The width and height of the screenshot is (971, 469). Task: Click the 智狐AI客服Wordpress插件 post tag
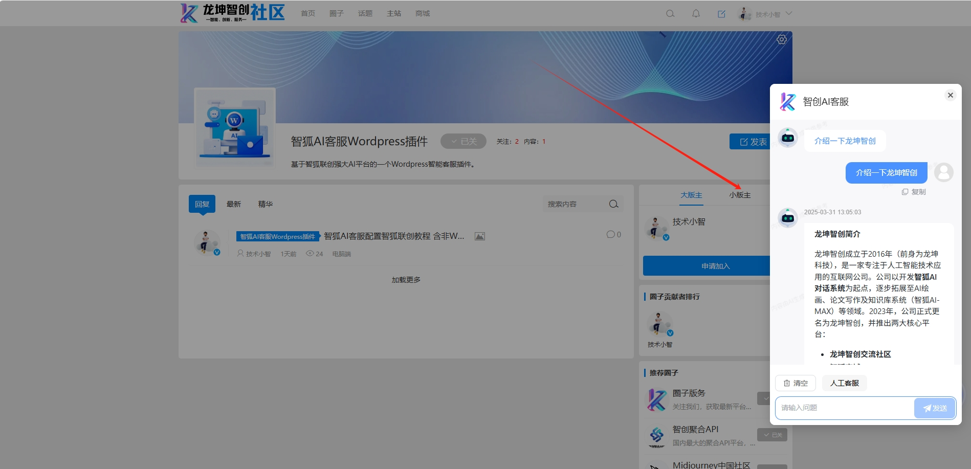[x=278, y=236]
